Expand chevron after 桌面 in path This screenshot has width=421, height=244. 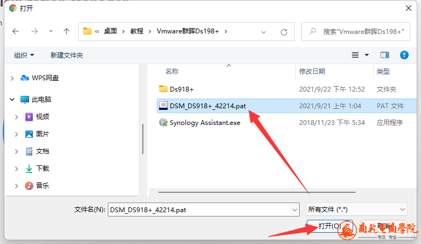(123, 31)
